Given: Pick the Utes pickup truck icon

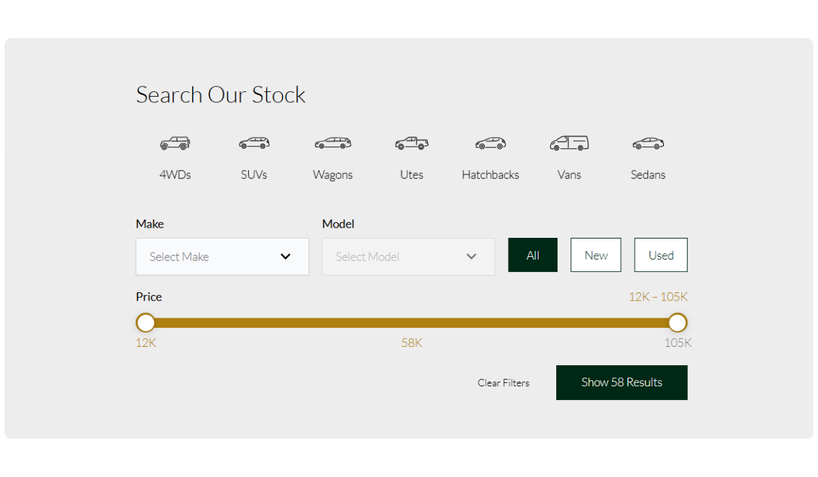Looking at the screenshot, I should (x=412, y=144).
